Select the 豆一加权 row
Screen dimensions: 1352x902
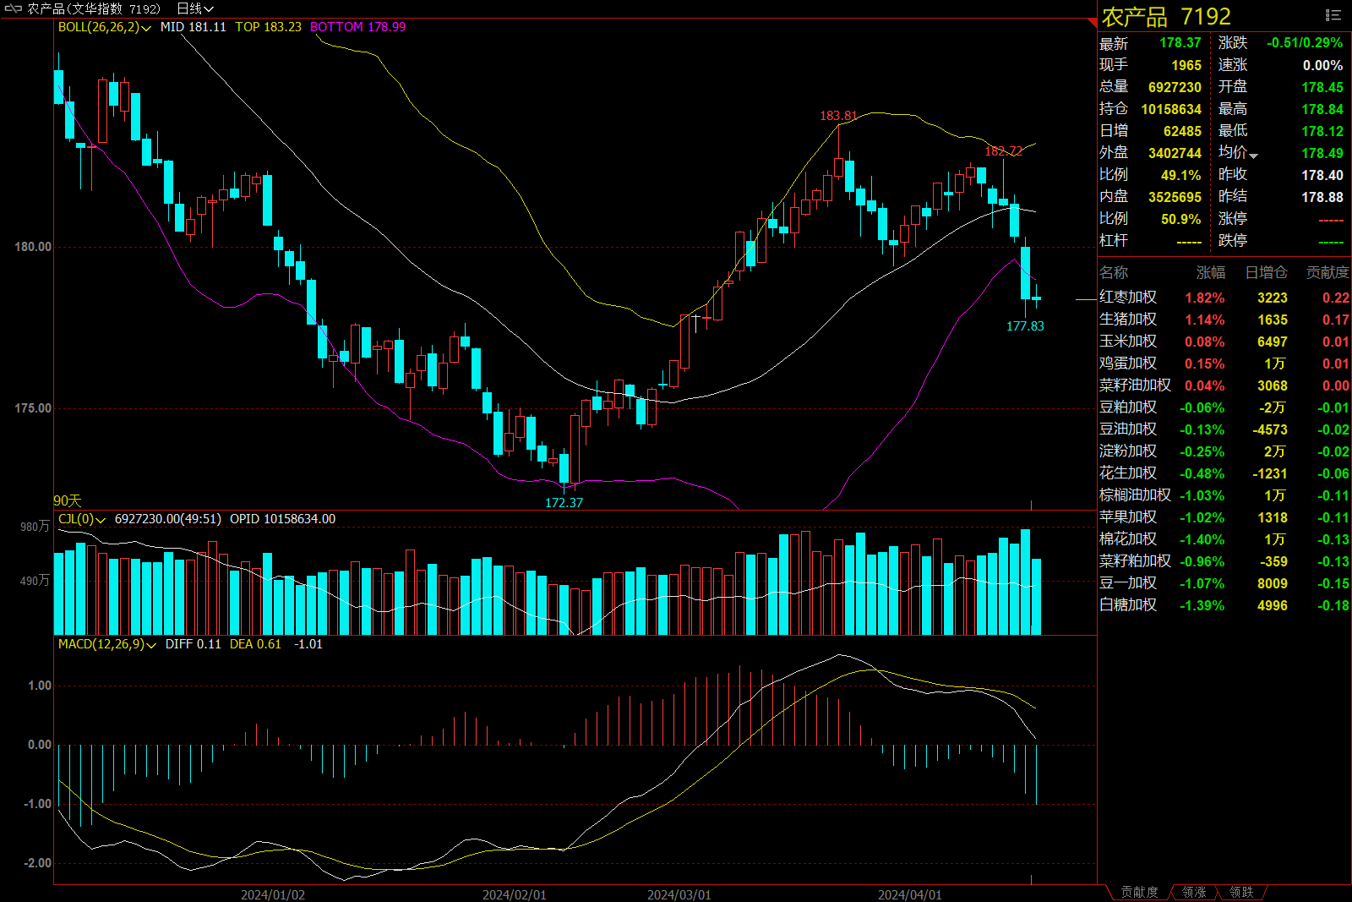coord(1224,583)
